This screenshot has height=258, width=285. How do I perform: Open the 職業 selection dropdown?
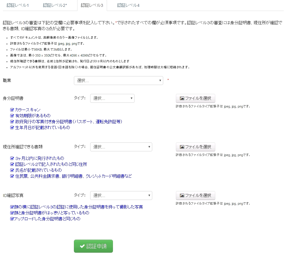(118, 81)
